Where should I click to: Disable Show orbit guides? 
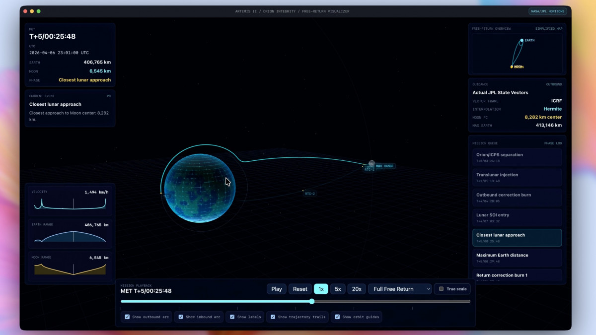[337, 317]
